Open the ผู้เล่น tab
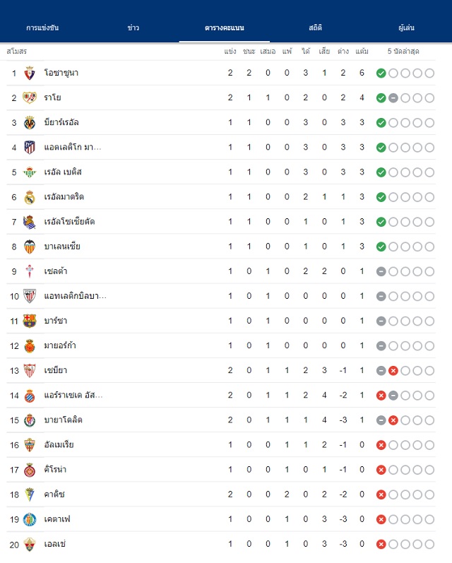 406,28
